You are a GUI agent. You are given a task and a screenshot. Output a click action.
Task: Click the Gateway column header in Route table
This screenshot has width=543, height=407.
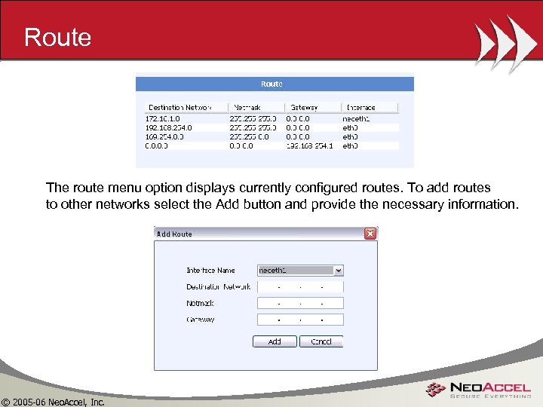[313, 108]
